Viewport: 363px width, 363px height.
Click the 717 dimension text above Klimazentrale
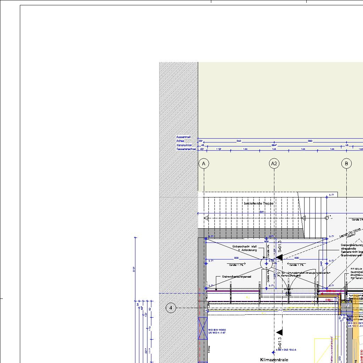[280, 310]
